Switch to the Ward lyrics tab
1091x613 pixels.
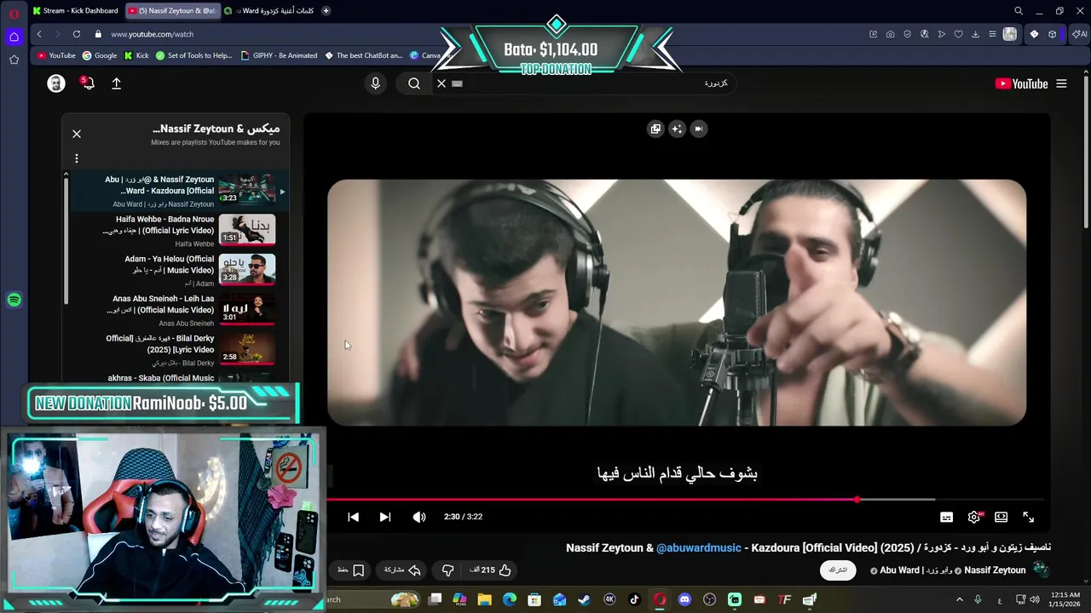(268, 11)
